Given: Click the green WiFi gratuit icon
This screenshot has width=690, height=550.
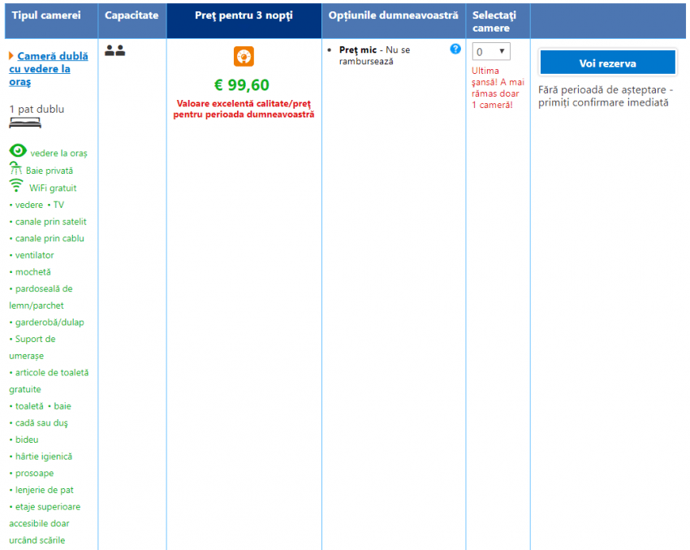Looking at the screenshot, I should [17, 186].
